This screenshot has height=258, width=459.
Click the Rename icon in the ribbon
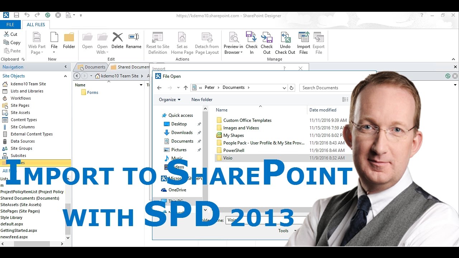(133, 37)
